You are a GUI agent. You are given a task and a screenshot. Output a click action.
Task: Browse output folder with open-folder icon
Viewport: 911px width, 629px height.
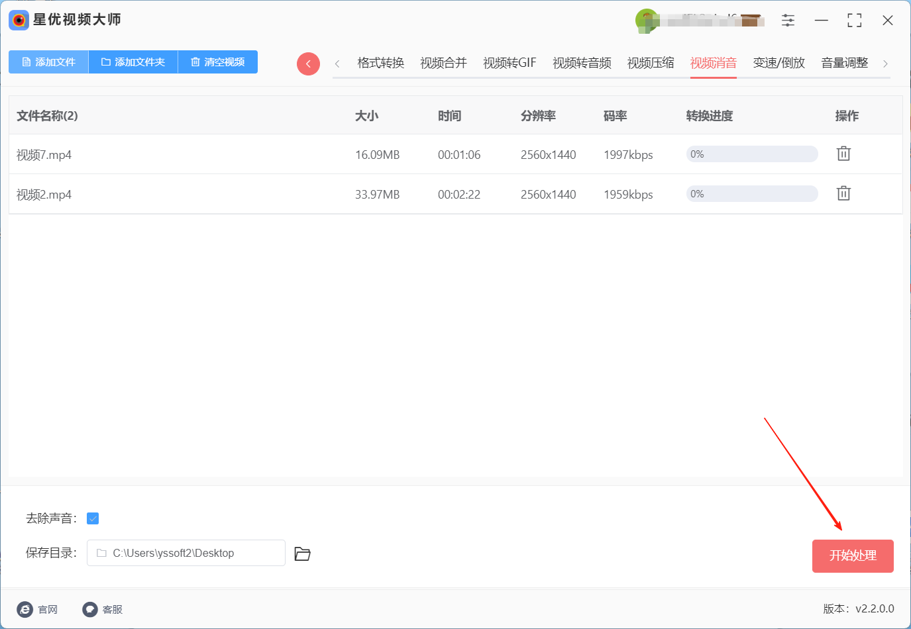[x=302, y=554]
